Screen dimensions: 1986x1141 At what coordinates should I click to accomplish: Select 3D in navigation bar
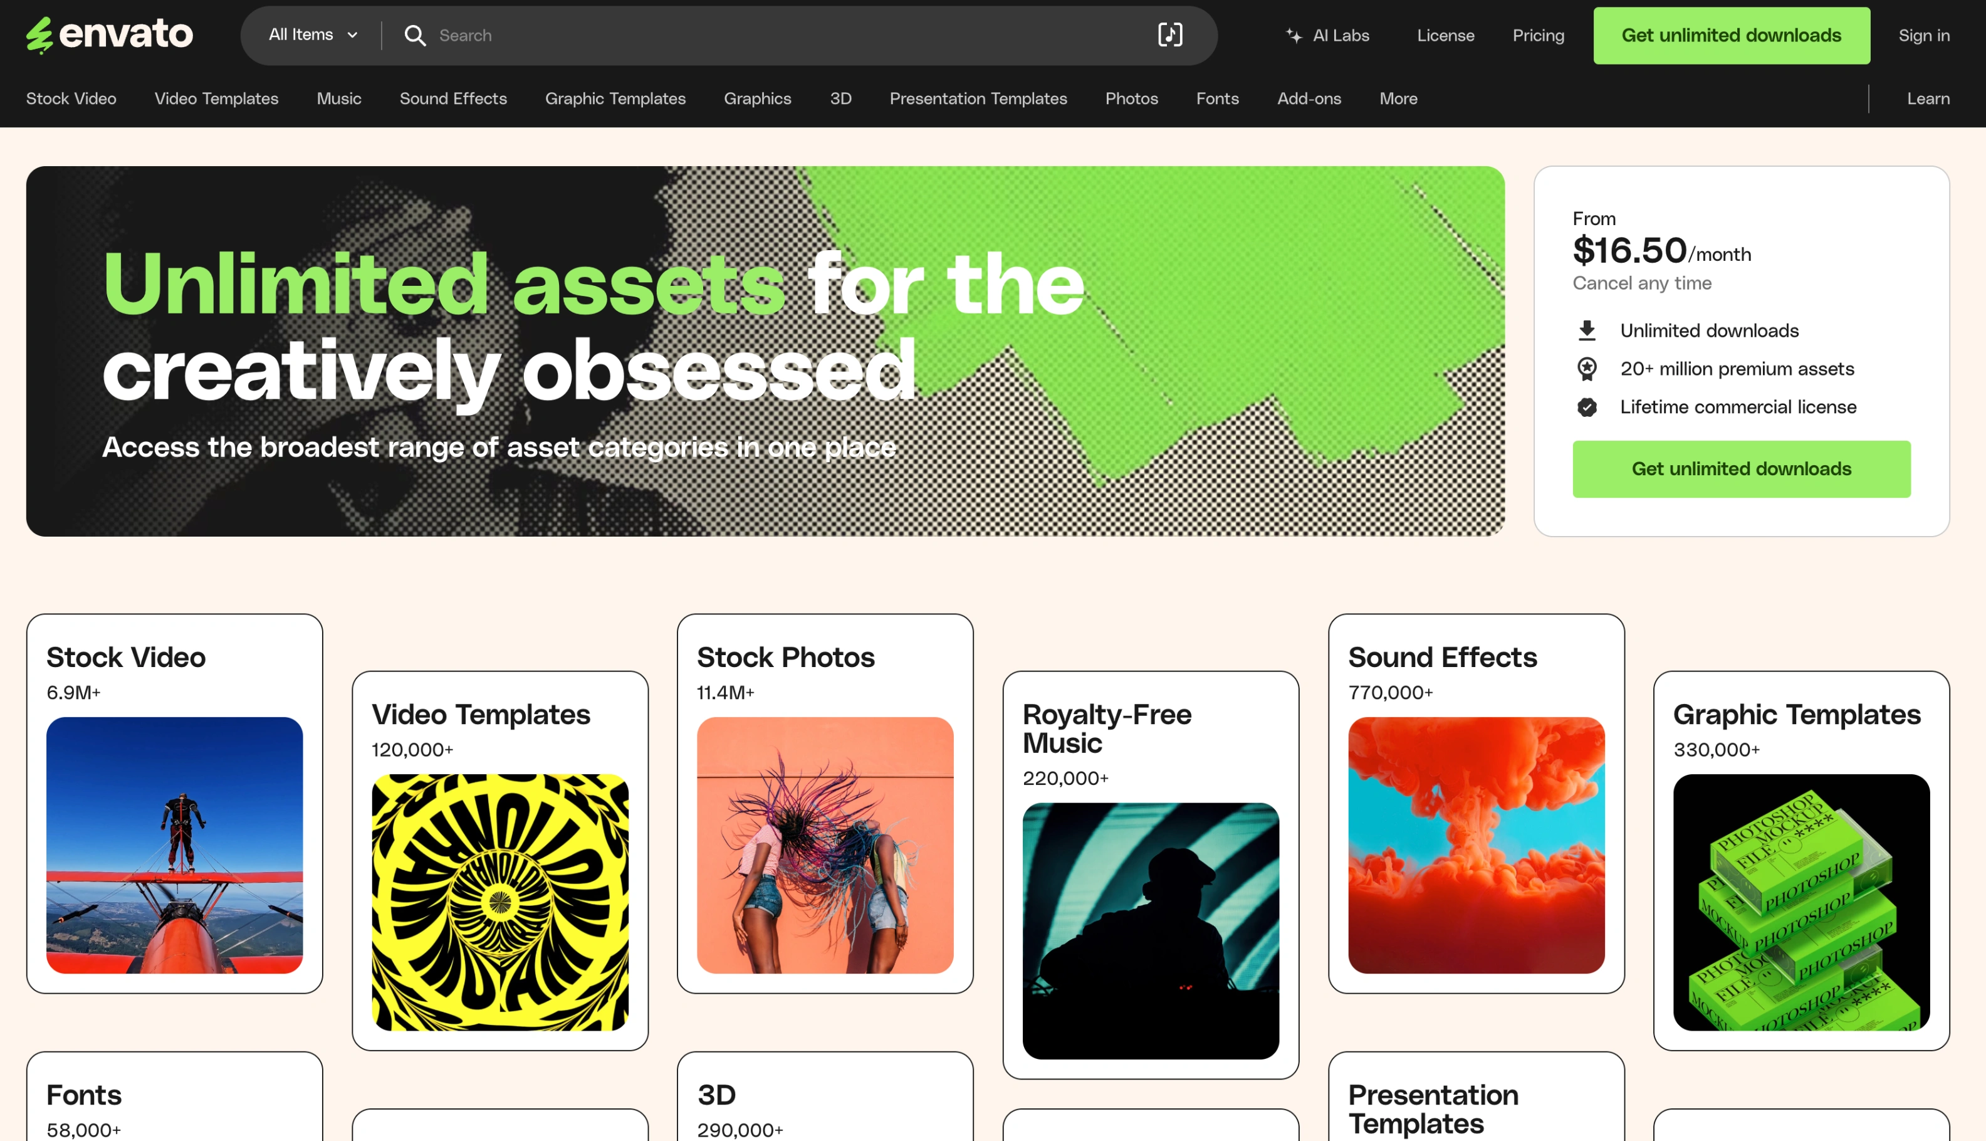[840, 99]
